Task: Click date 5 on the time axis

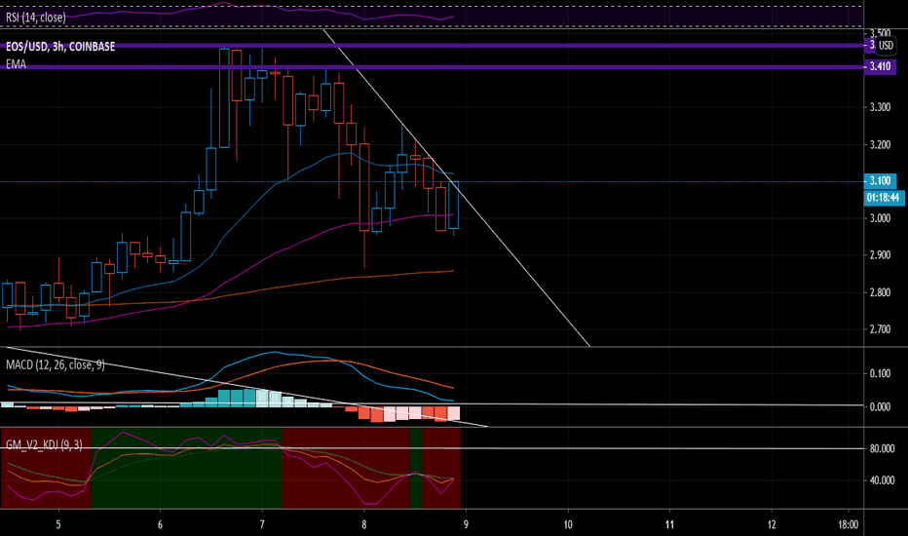Action: pos(57,524)
